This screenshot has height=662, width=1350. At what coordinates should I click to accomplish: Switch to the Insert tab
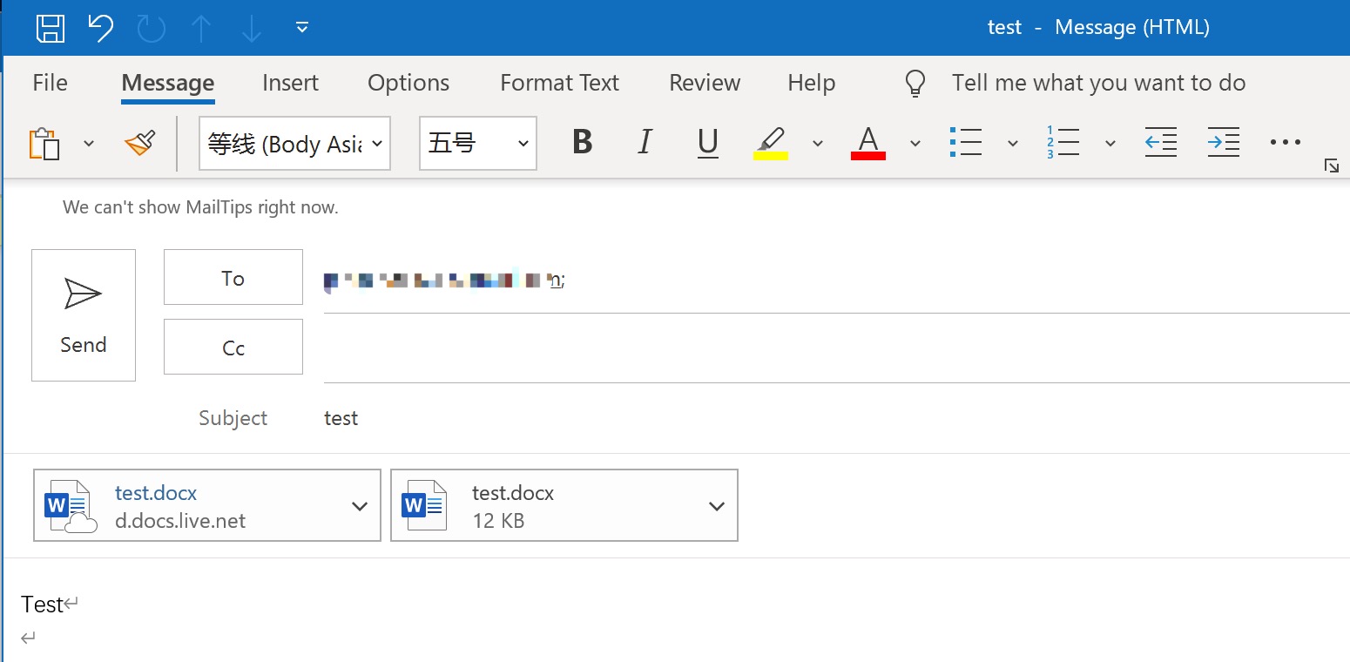click(290, 83)
